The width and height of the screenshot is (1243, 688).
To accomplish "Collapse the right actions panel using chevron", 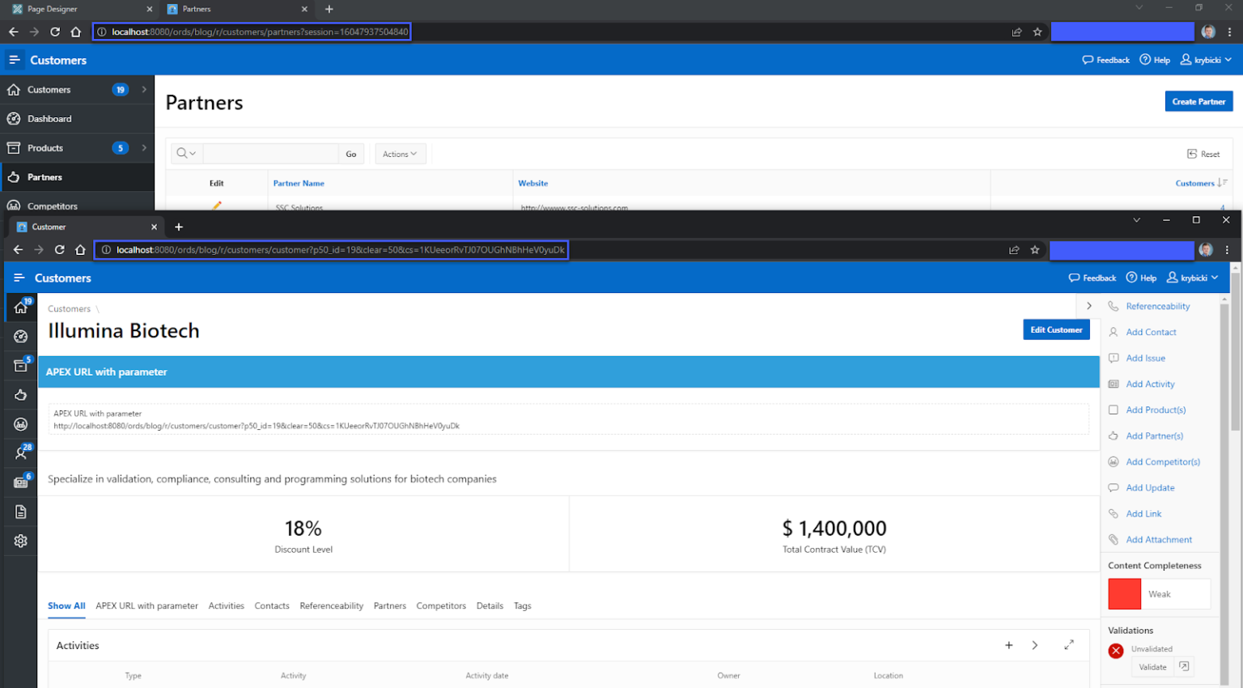I will pos(1089,306).
